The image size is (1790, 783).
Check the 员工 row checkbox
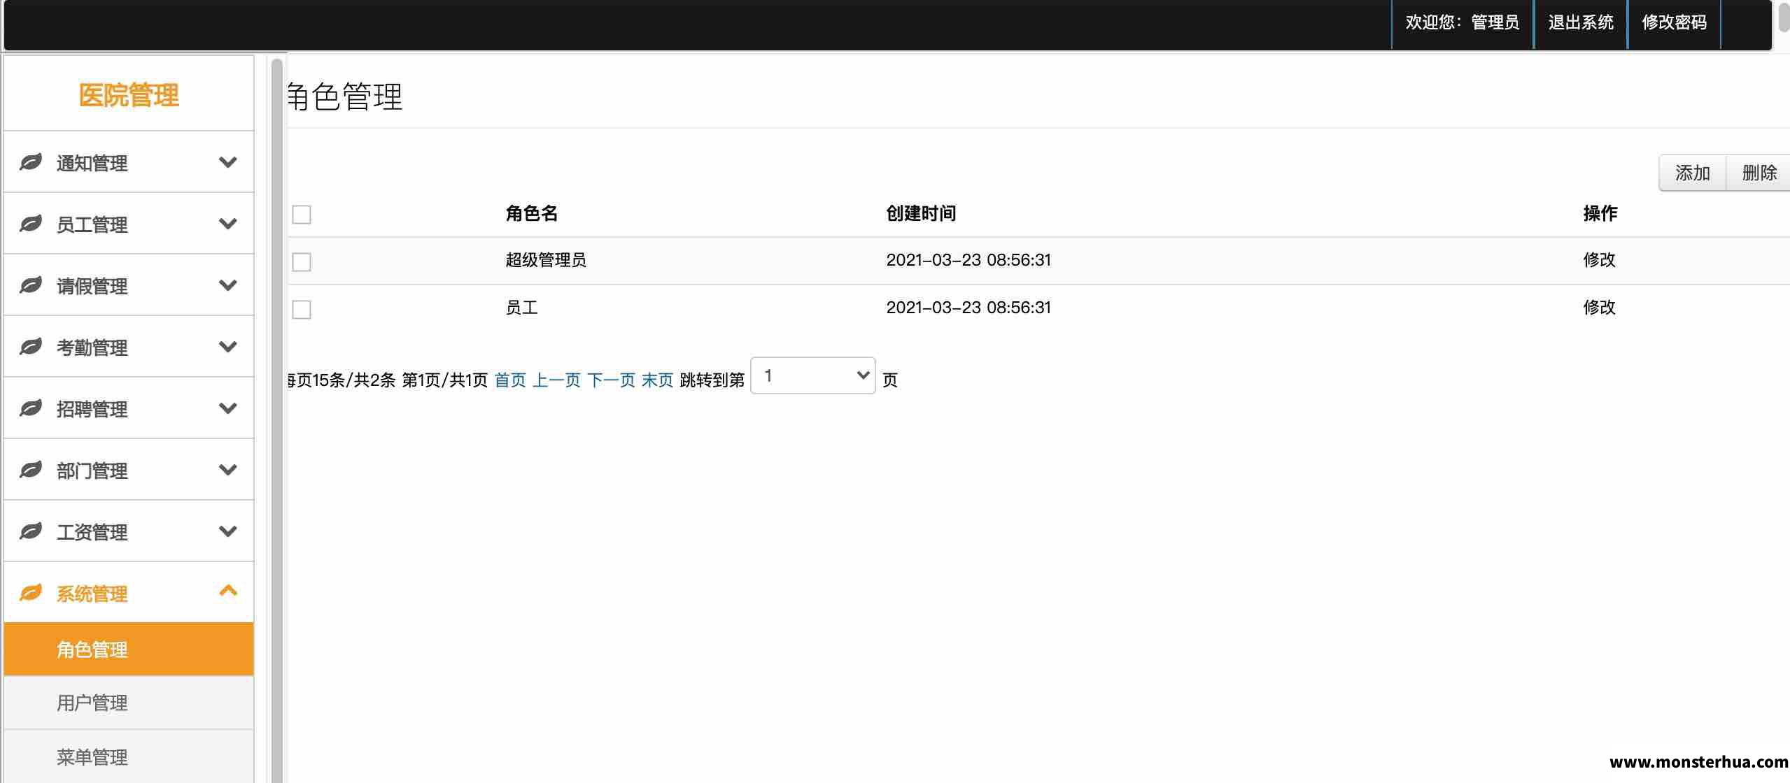pos(302,310)
